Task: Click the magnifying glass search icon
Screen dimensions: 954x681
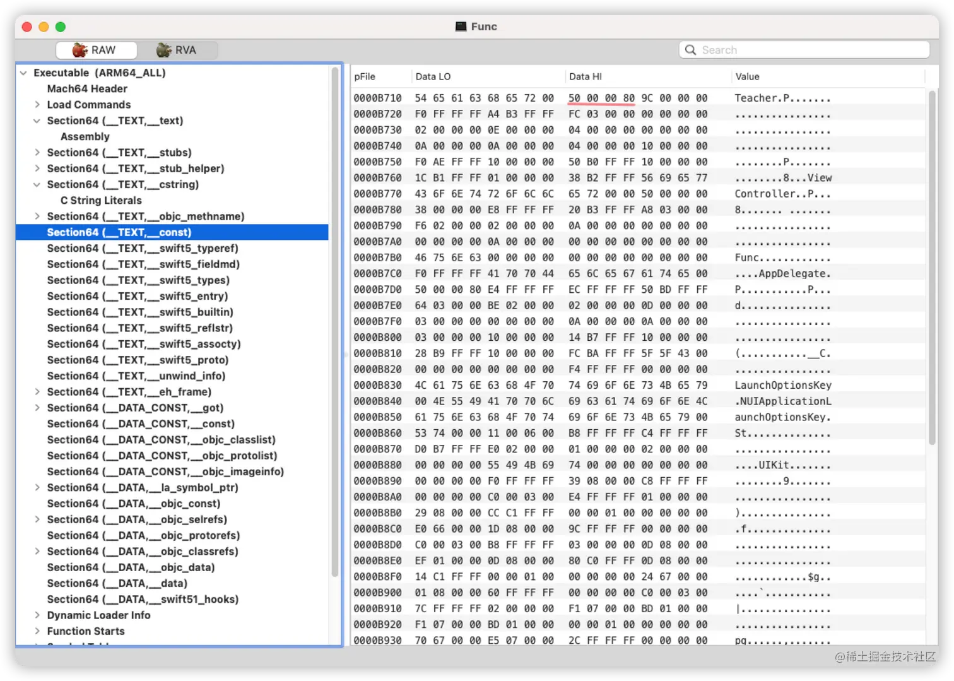Action: (690, 50)
